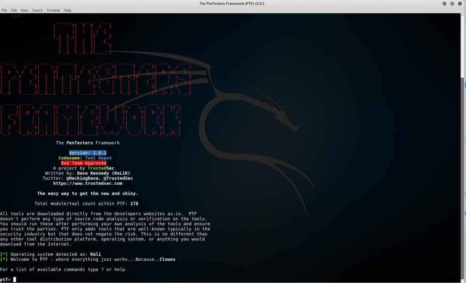
Task: Open the Help menu
Action: click(67, 10)
